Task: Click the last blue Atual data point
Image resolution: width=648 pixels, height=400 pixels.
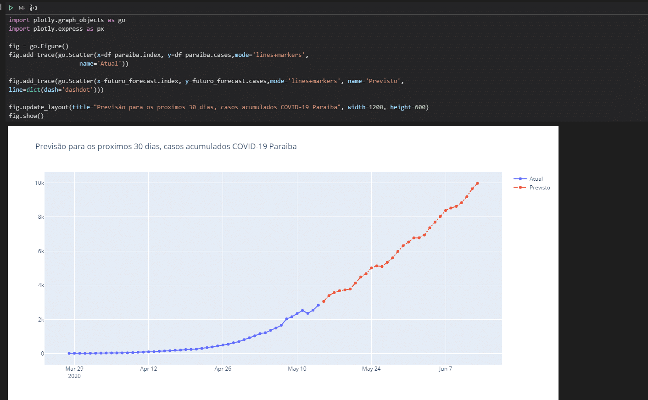Action: pos(318,305)
